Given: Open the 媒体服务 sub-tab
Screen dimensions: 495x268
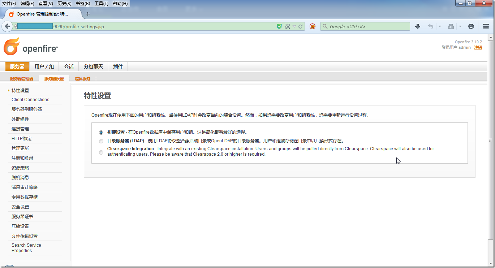Looking at the screenshot, I should 82,79.
